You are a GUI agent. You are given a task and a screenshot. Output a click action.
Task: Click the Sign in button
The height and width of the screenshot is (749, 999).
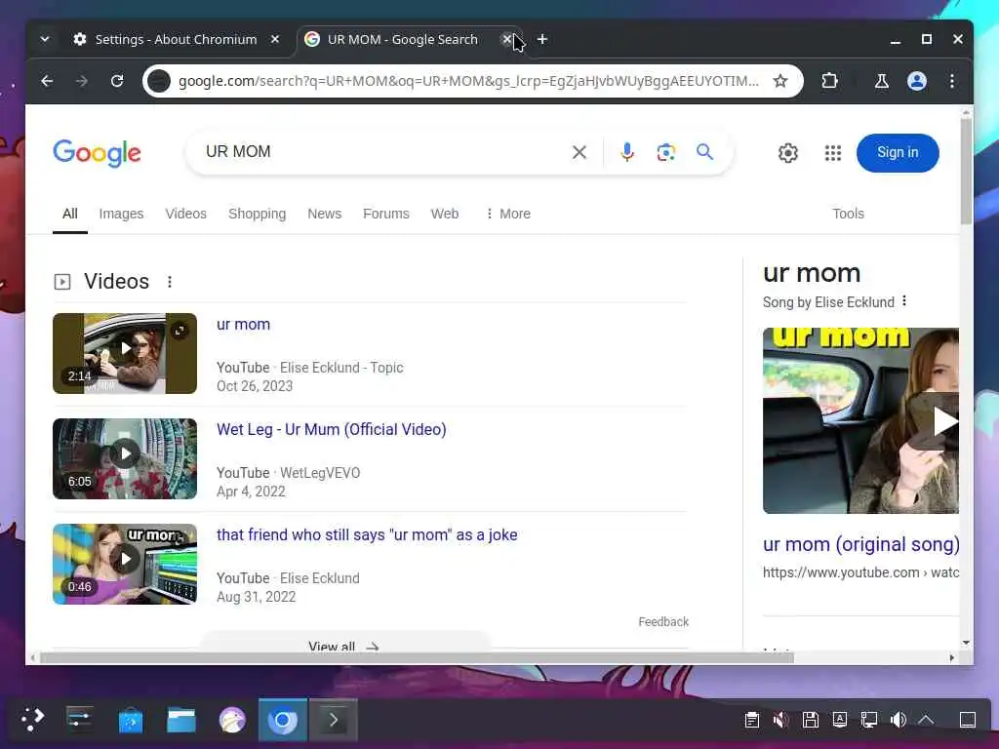click(898, 153)
